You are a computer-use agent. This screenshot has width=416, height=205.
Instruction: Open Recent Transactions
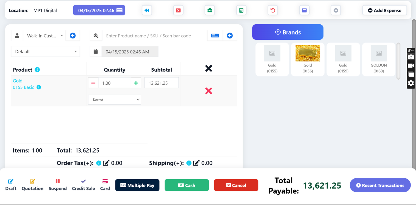[x=380, y=185]
